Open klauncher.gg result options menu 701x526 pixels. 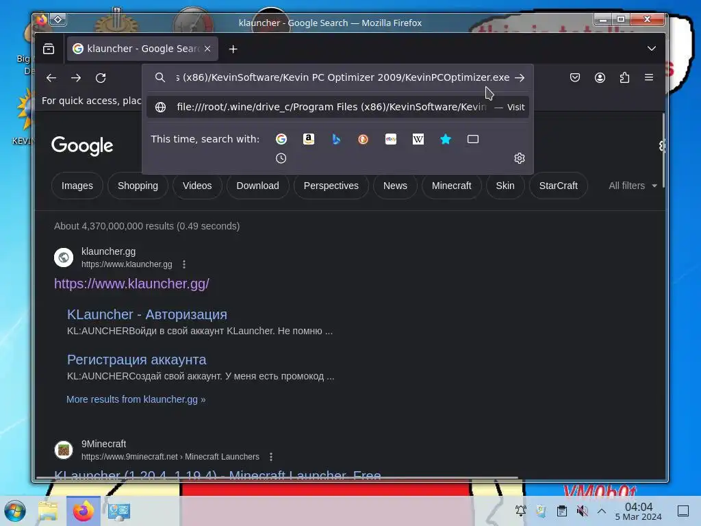(184, 264)
